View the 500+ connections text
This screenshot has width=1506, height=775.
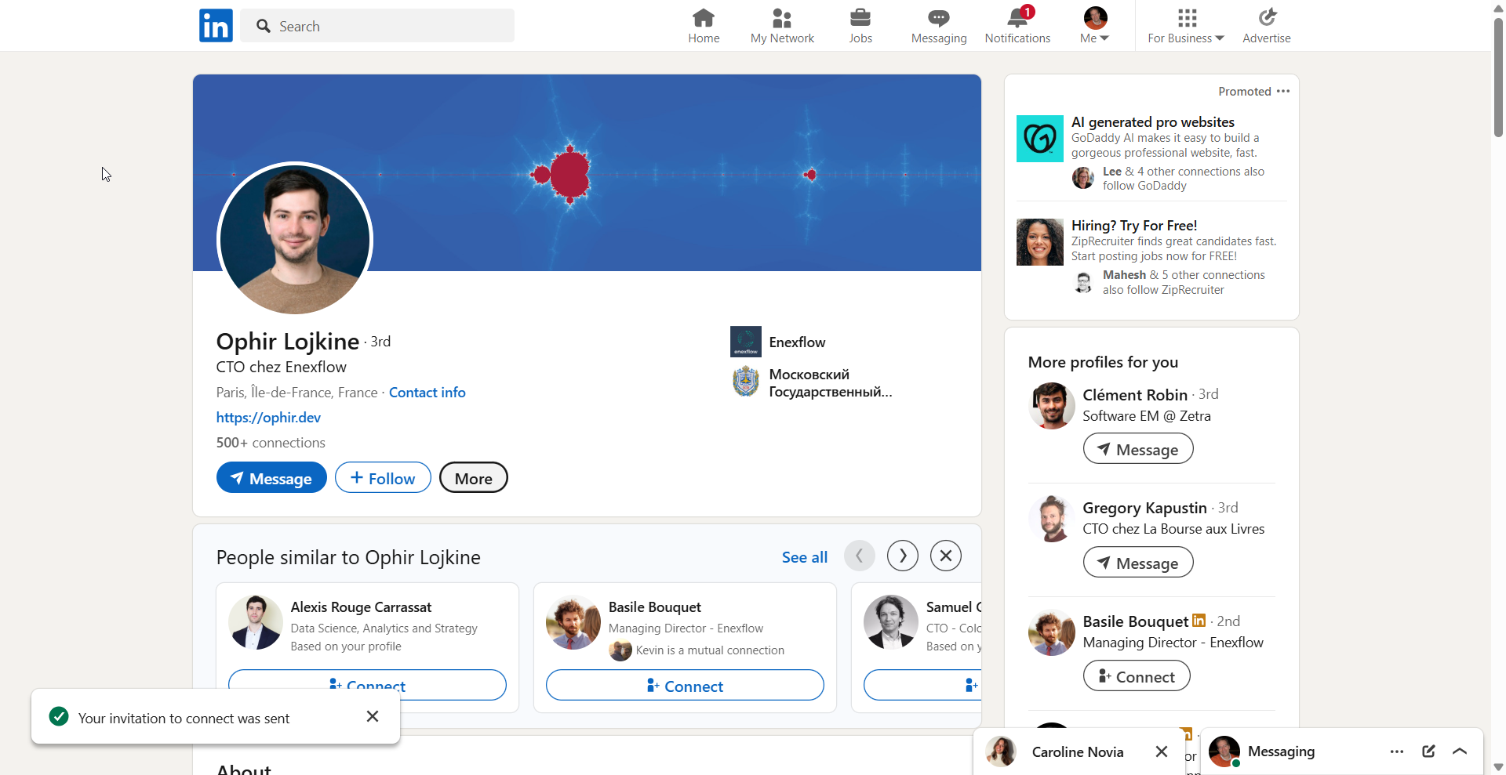[x=271, y=443]
